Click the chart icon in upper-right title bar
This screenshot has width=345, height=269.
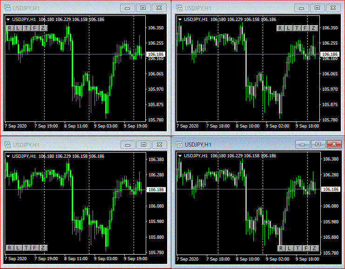(x=179, y=8)
